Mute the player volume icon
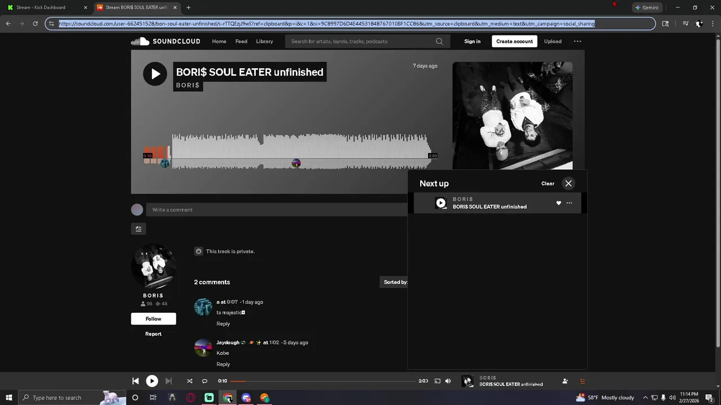Viewport: 721px width, 405px height. pyautogui.click(x=448, y=381)
